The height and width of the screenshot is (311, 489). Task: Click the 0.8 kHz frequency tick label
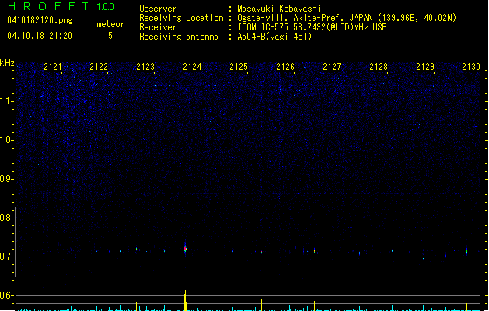(6, 218)
